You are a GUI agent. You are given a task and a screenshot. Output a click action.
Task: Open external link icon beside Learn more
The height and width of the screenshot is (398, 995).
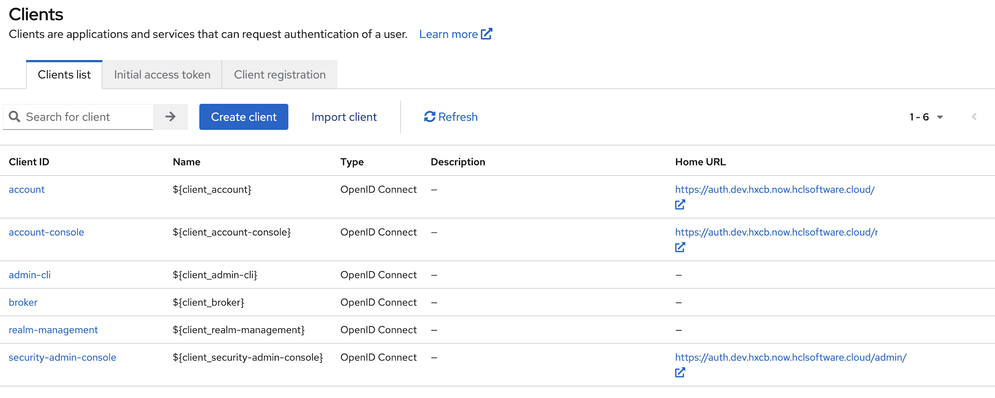coord(486,34)
